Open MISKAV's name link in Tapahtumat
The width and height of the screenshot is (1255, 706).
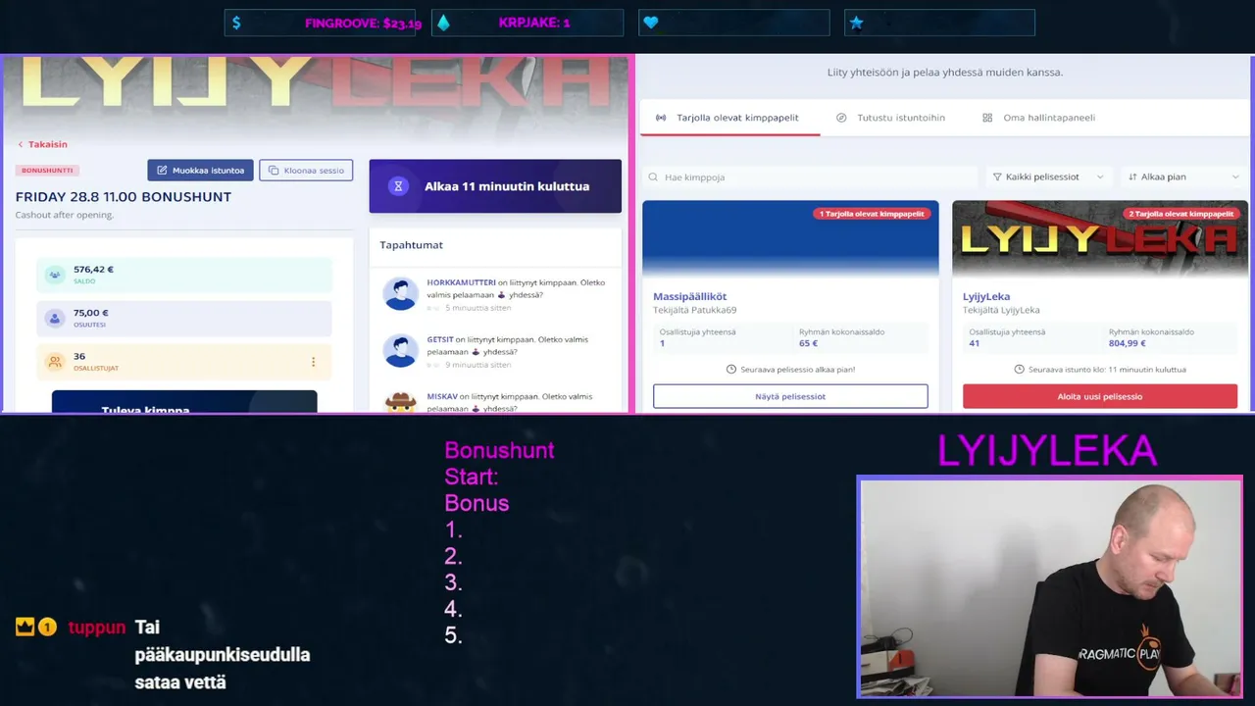[442, 396]
